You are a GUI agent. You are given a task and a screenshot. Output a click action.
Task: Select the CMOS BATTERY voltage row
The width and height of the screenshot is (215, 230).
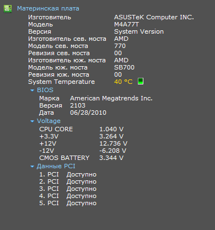pos(81,158)
